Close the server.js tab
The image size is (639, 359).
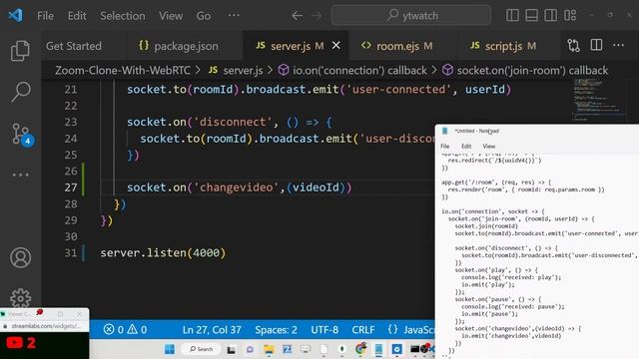point(335,46)
